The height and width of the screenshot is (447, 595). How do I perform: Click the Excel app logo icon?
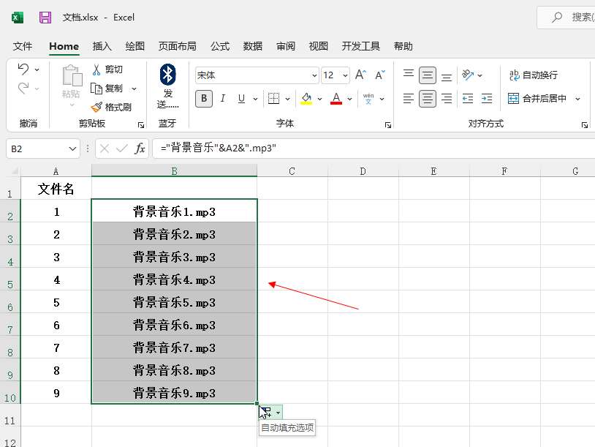(x=18, y=18)
